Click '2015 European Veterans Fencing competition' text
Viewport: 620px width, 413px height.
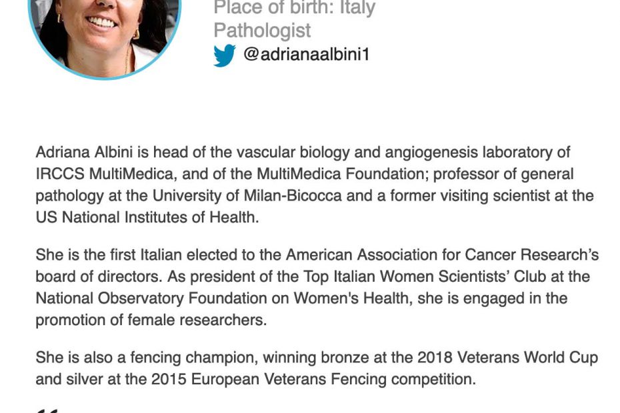(x=313, y=380)
